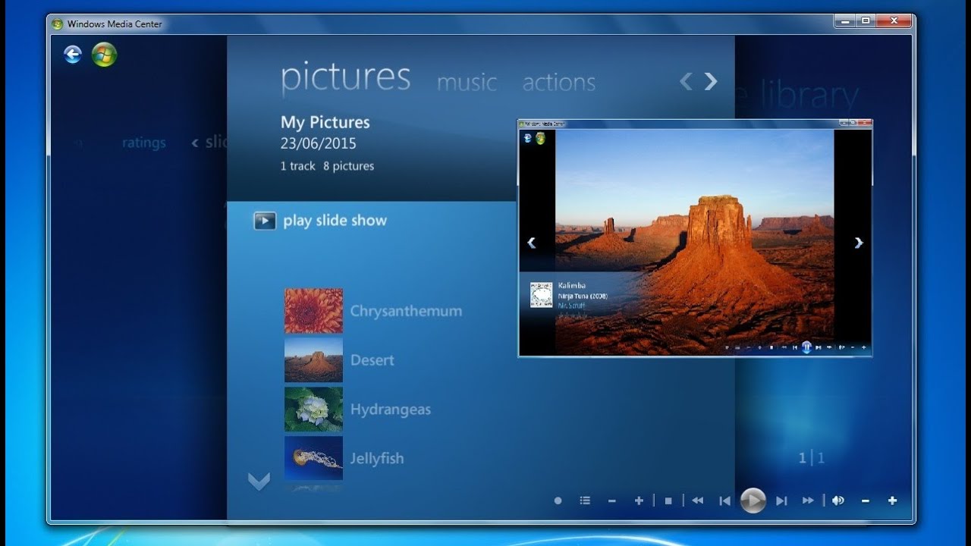
Task: Skip to previous track in main transport bar
Action: pos(724,500)
